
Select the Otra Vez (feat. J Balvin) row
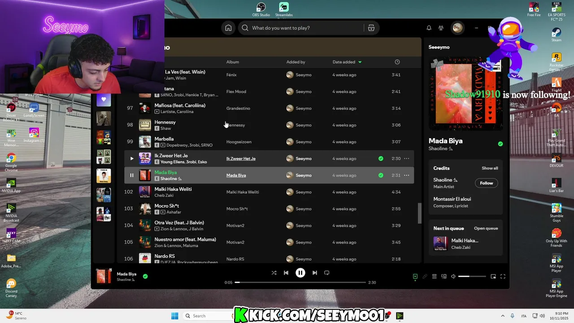coord(269,226)
